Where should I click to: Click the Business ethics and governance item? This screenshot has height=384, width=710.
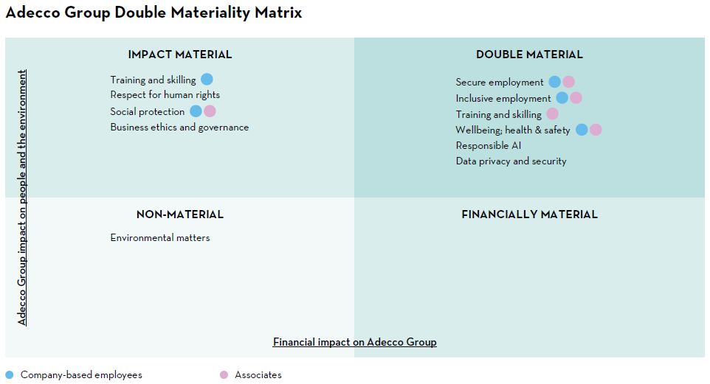(179, 128)
